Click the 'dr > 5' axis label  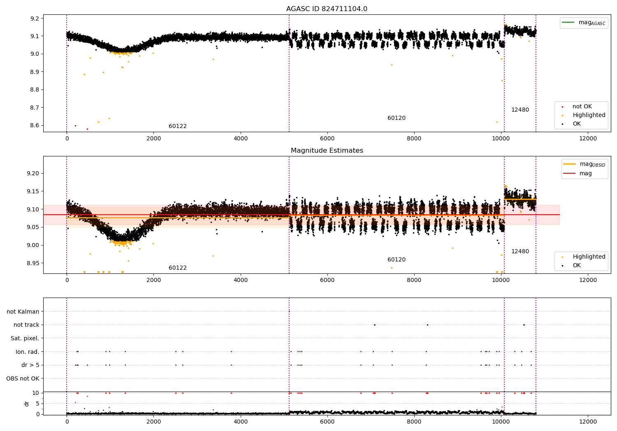[x=30, y=365]
